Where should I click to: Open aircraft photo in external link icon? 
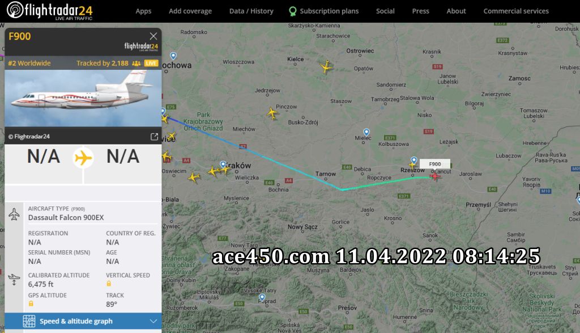point(154,137)
